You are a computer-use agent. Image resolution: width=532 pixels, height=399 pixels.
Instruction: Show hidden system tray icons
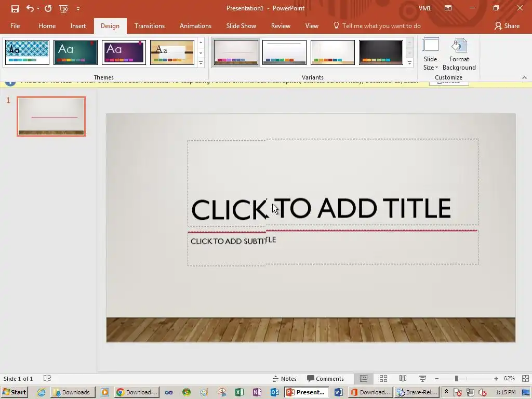pyautogui.click(x=446, y=392)
